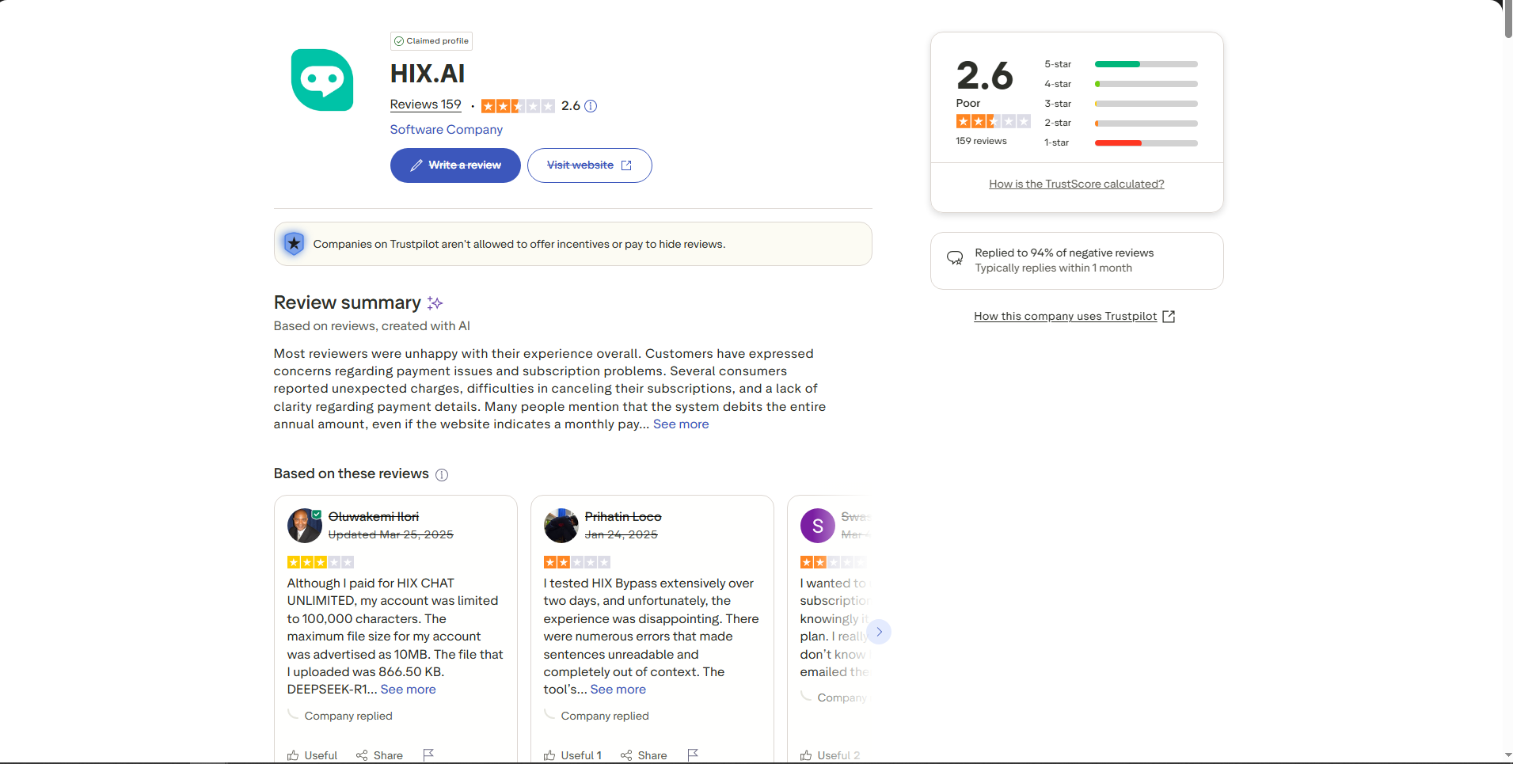Expand review summary with See more

click(681, 424)
